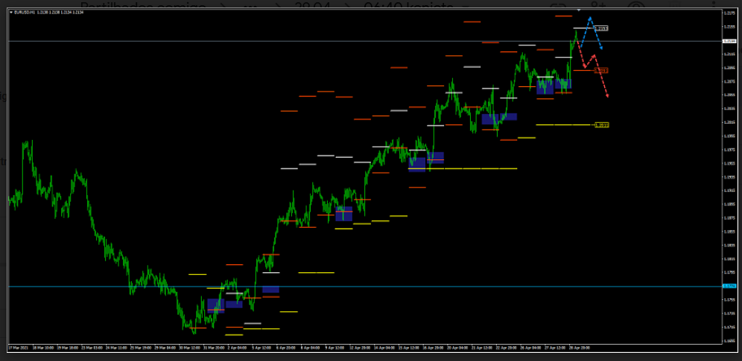This screenshot has width=742, height=361.
Task: Click the last date label on the time axis
Action: click(581, 347)
